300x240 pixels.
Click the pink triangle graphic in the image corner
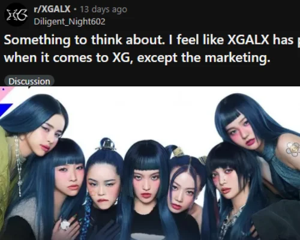(x=6, y=92)
